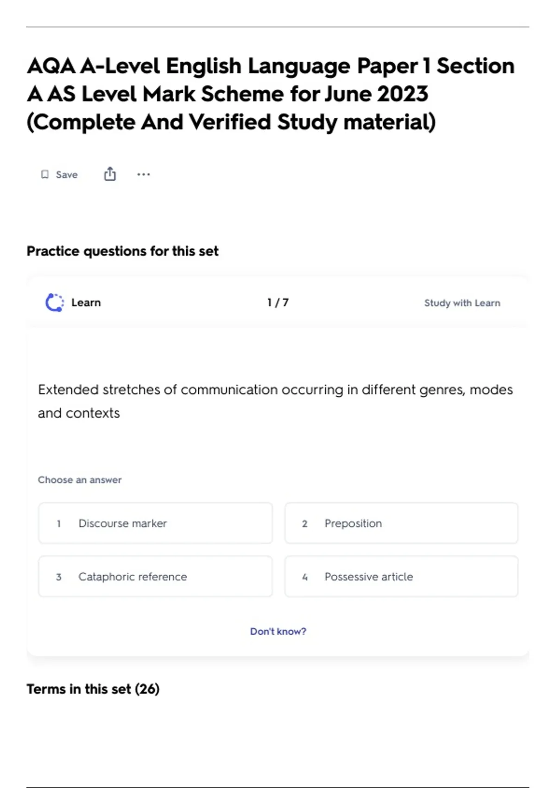The image size is (556, 788).
Task: Click the circular Learn mode icon
Action: click(55, 303)
